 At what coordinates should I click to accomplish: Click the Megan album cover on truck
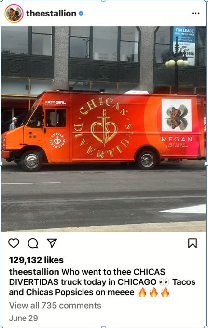click(x=177, y=115)
